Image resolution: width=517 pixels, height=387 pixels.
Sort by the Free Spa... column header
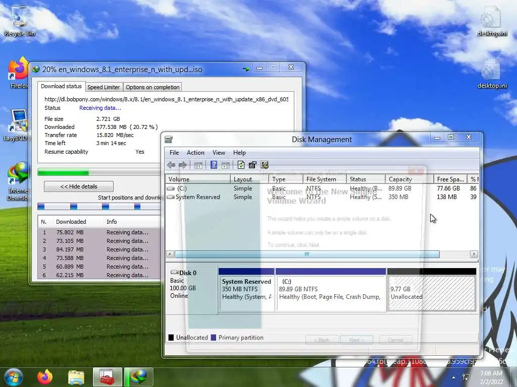(x=450, y=179)
